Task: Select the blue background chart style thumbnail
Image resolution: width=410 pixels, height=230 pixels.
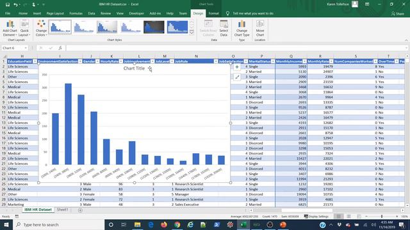Action: pos(177,27)
